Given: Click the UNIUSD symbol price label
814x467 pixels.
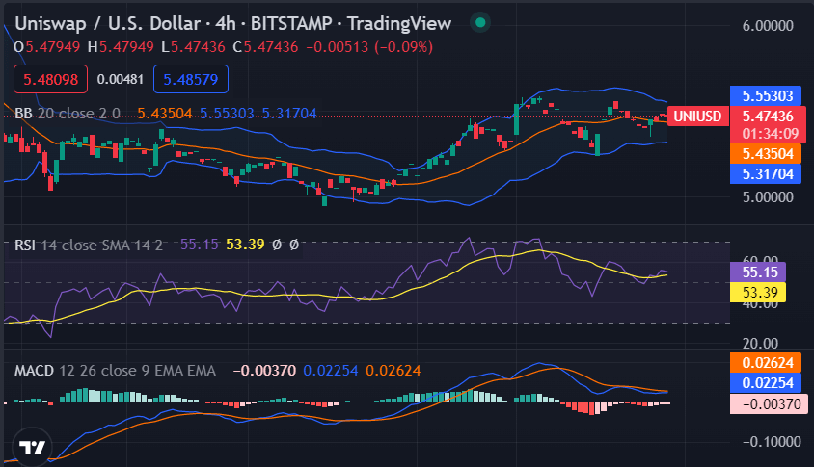Looking at the screenshot, I should click(697, 117).
